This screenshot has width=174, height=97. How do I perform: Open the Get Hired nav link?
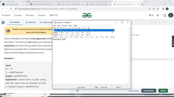(30, 15)
